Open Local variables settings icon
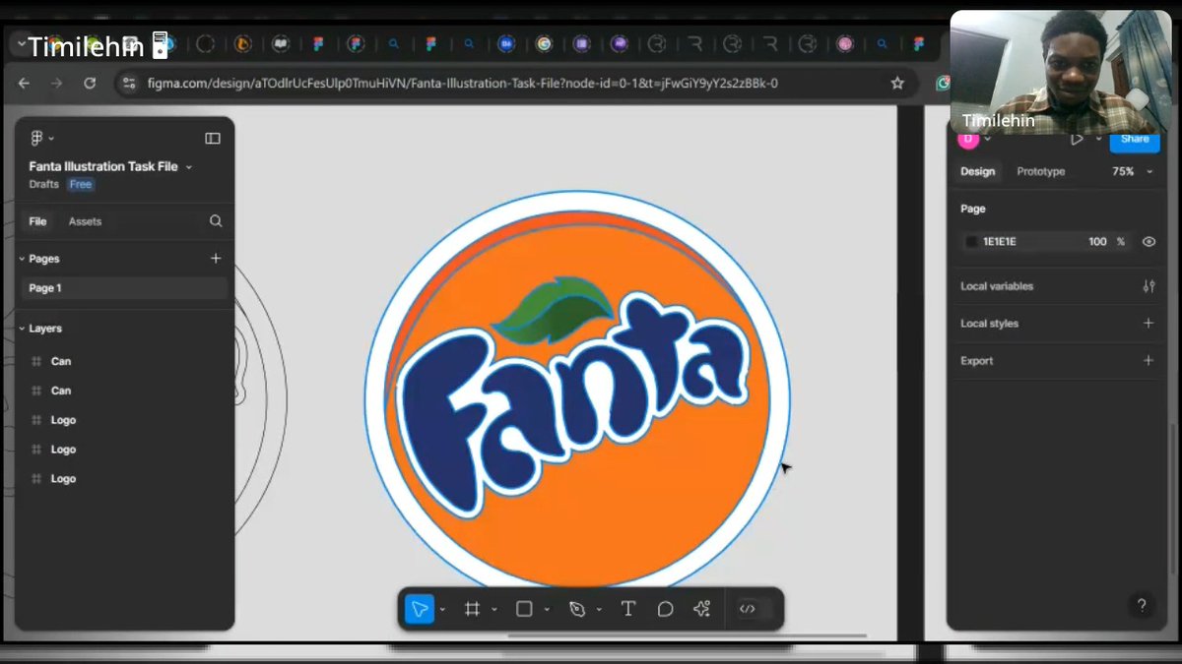Viewport: 1182px width, 664px height. coord(1149,286)
